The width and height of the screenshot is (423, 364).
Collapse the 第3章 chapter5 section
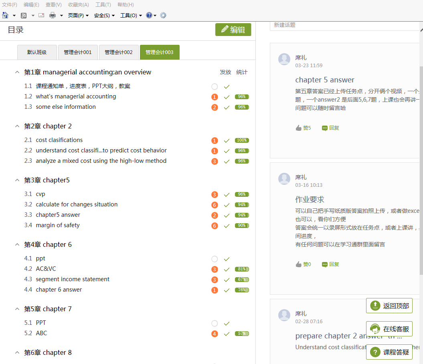[x=17, y=180]
